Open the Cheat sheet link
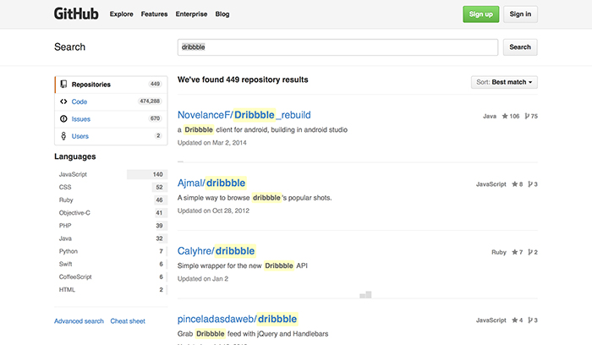 click(x=128, y=321)
